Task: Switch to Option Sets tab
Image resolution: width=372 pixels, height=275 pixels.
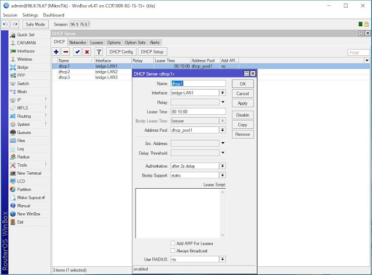Action: pos(135,43)
